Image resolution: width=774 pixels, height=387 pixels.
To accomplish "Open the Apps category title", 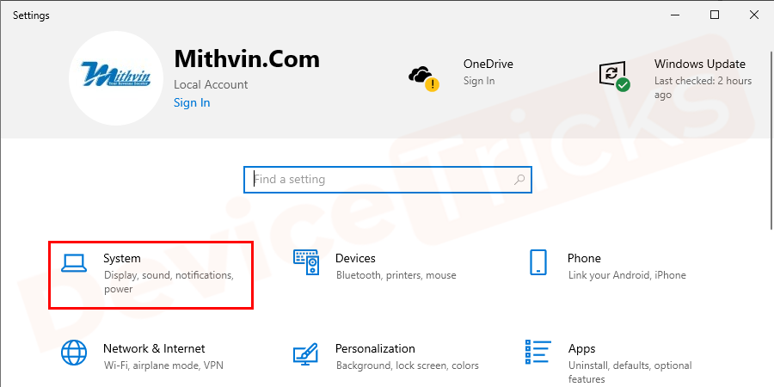I will 581,348.
